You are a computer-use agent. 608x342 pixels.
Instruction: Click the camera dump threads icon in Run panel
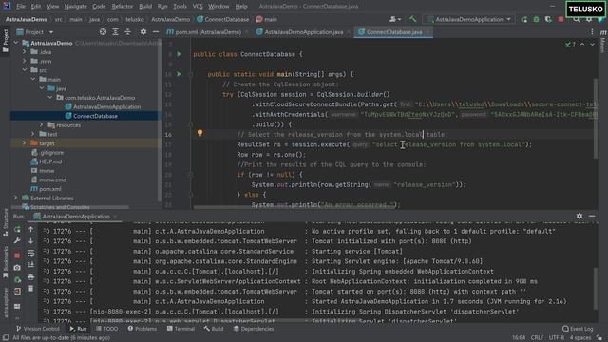click(17, 268)
